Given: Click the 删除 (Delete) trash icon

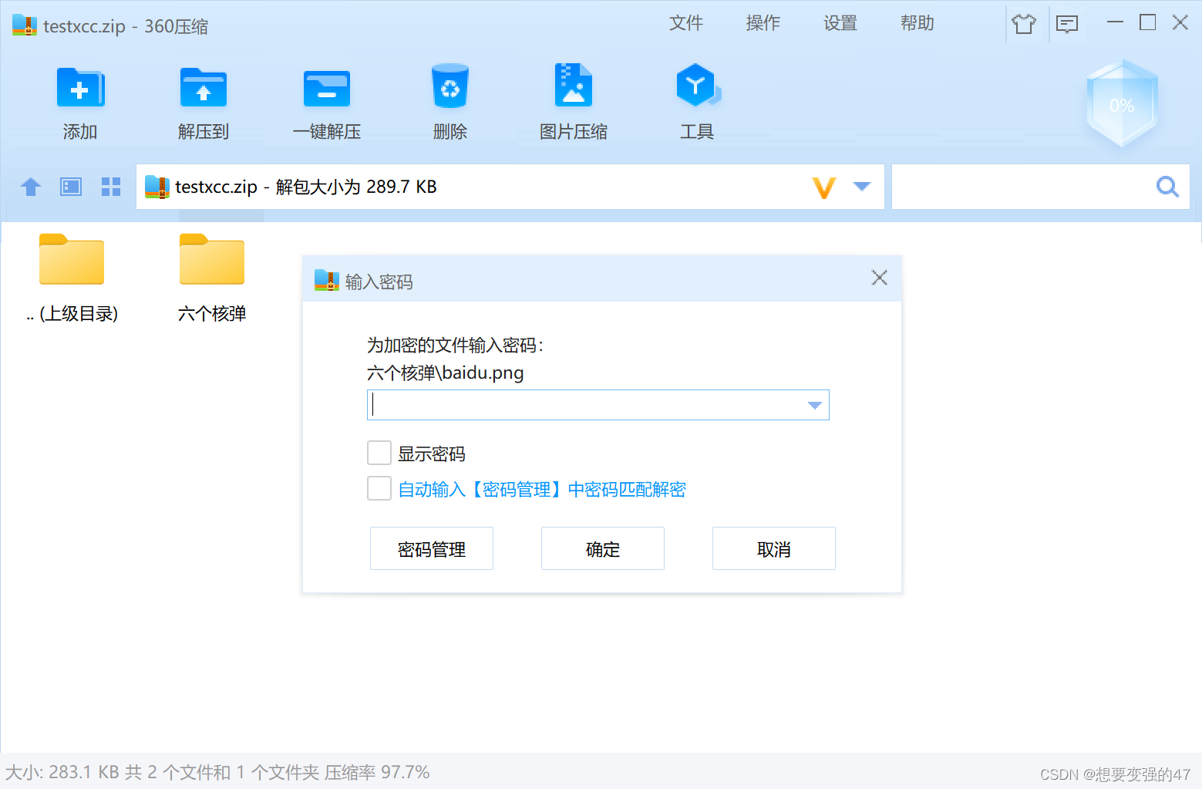Looking at the screenshot, I should click(450, 86).
